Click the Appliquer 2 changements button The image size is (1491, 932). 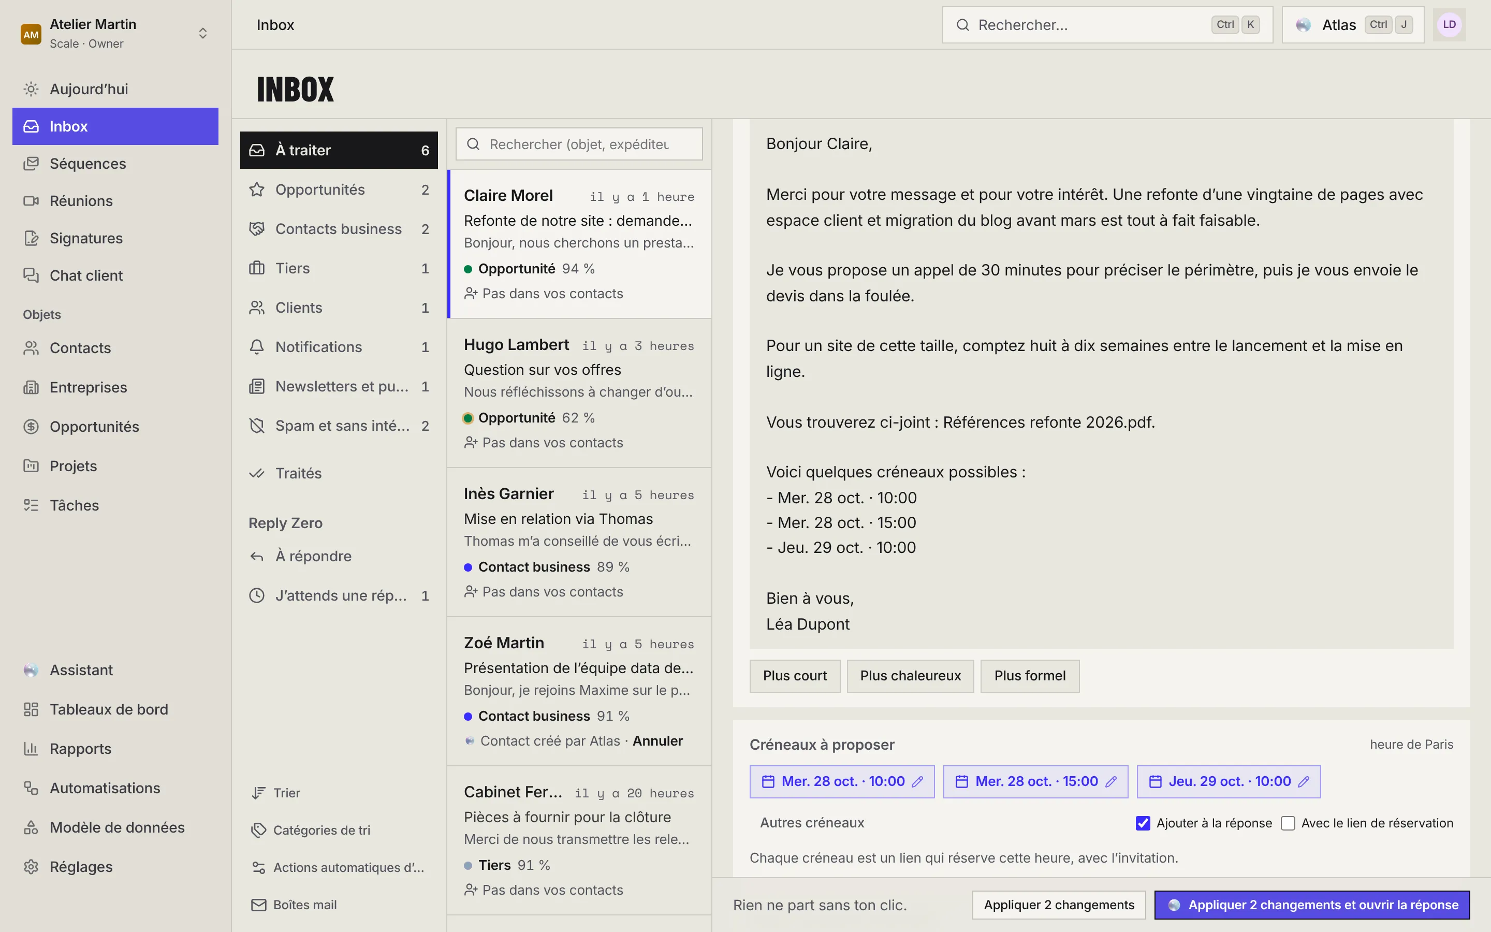coord(1059,905)
